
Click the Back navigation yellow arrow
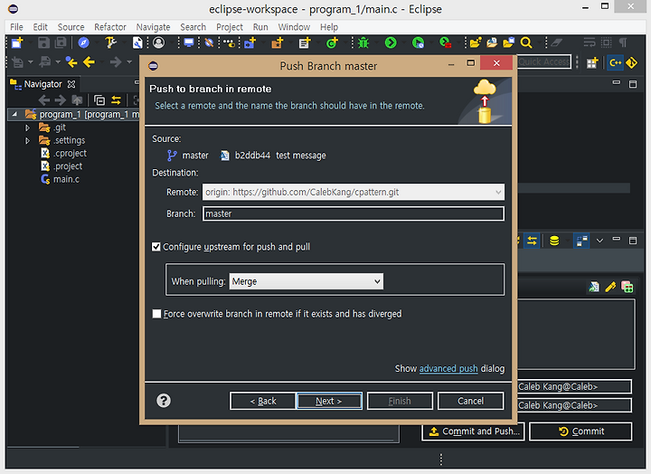(89, 62)
